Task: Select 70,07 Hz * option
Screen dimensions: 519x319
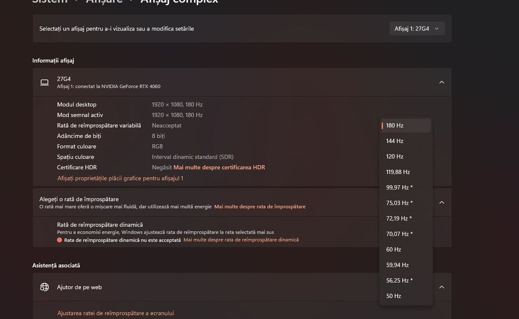Action: tap(406, 234)
